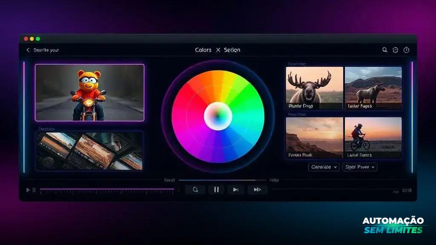Click the Desrire your label
The height and width of the screenshot is (245, 436).
click(x=46, y=50)
